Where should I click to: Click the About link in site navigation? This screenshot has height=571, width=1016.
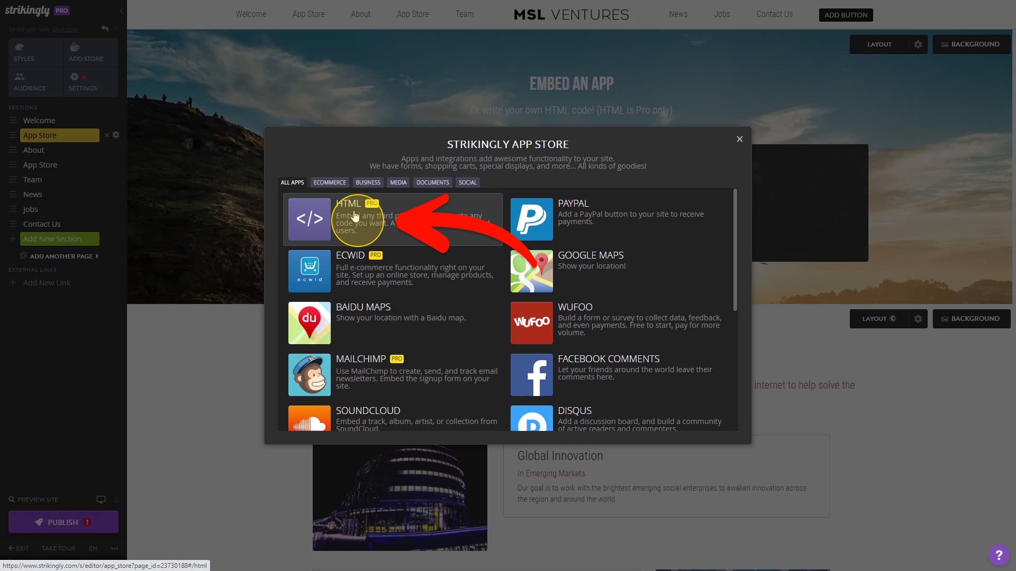point(360,14)
